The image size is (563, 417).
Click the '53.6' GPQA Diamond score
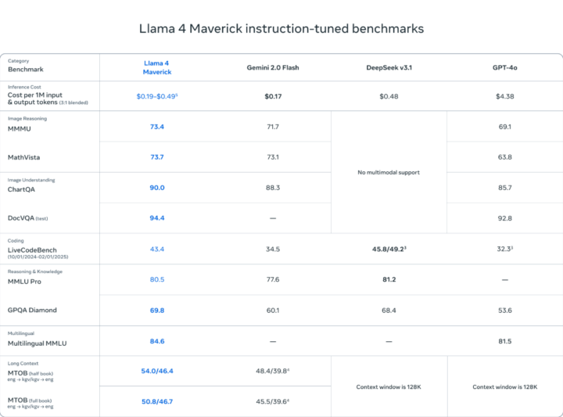click(x=505, y=311)
